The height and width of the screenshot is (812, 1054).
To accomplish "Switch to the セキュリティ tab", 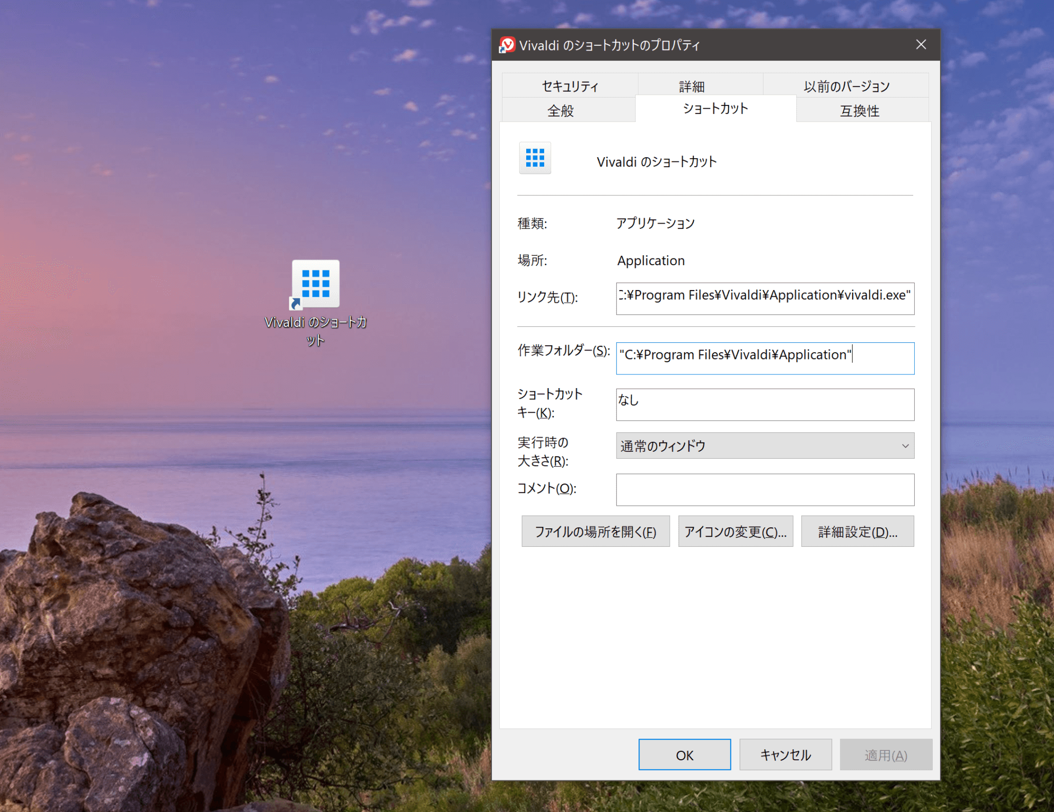I will 570,86.
